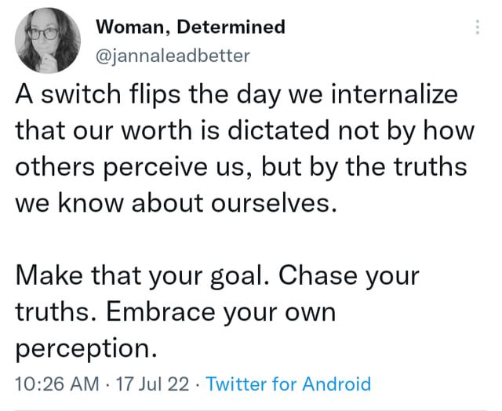Click the final word "perception."
502x411 pixels.
[80, 346]
